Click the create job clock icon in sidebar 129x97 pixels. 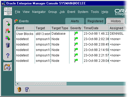point(8,24)
